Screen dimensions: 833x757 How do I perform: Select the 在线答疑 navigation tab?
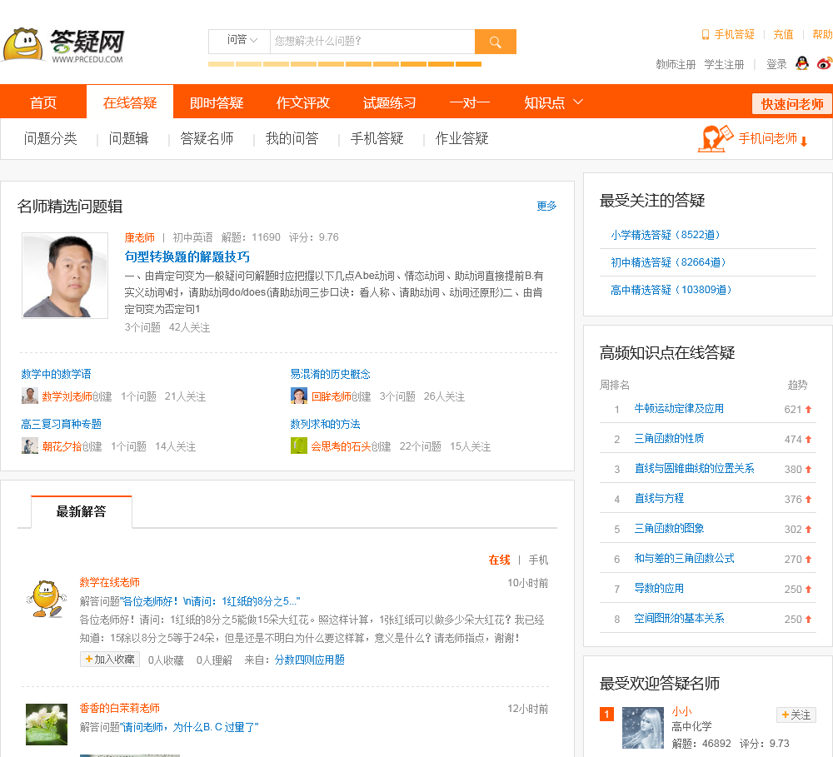tap(130, 102)
